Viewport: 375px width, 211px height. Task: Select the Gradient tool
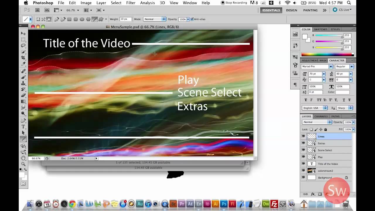(23, 101)
